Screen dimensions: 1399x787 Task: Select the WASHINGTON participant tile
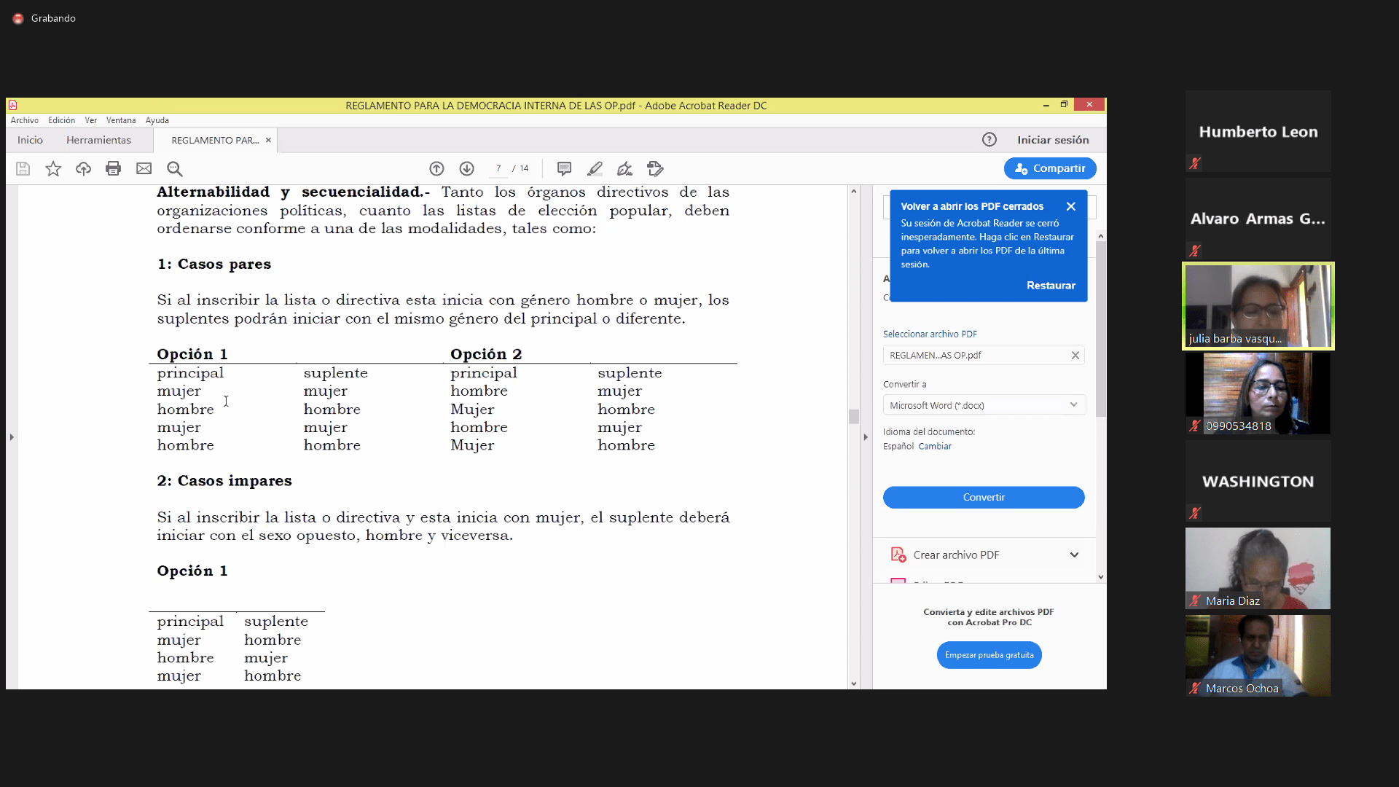1258,481
